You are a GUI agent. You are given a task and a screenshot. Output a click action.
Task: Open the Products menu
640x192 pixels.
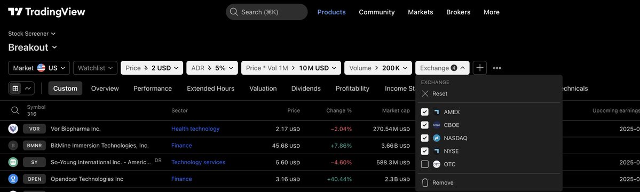(331, 12)
